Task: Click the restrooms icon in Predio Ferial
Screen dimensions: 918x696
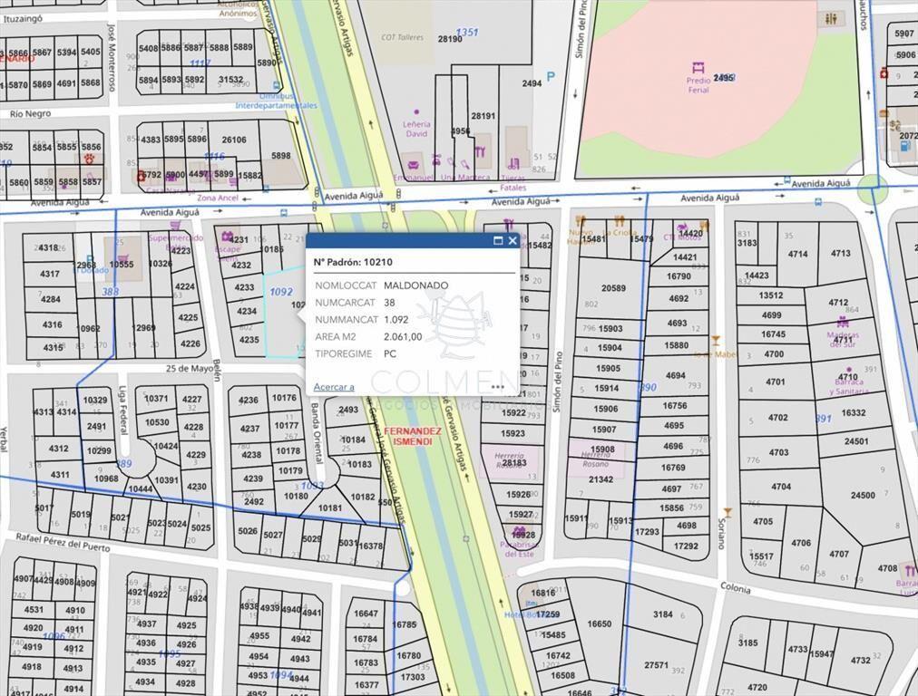Action: click(x=831, y=19)
